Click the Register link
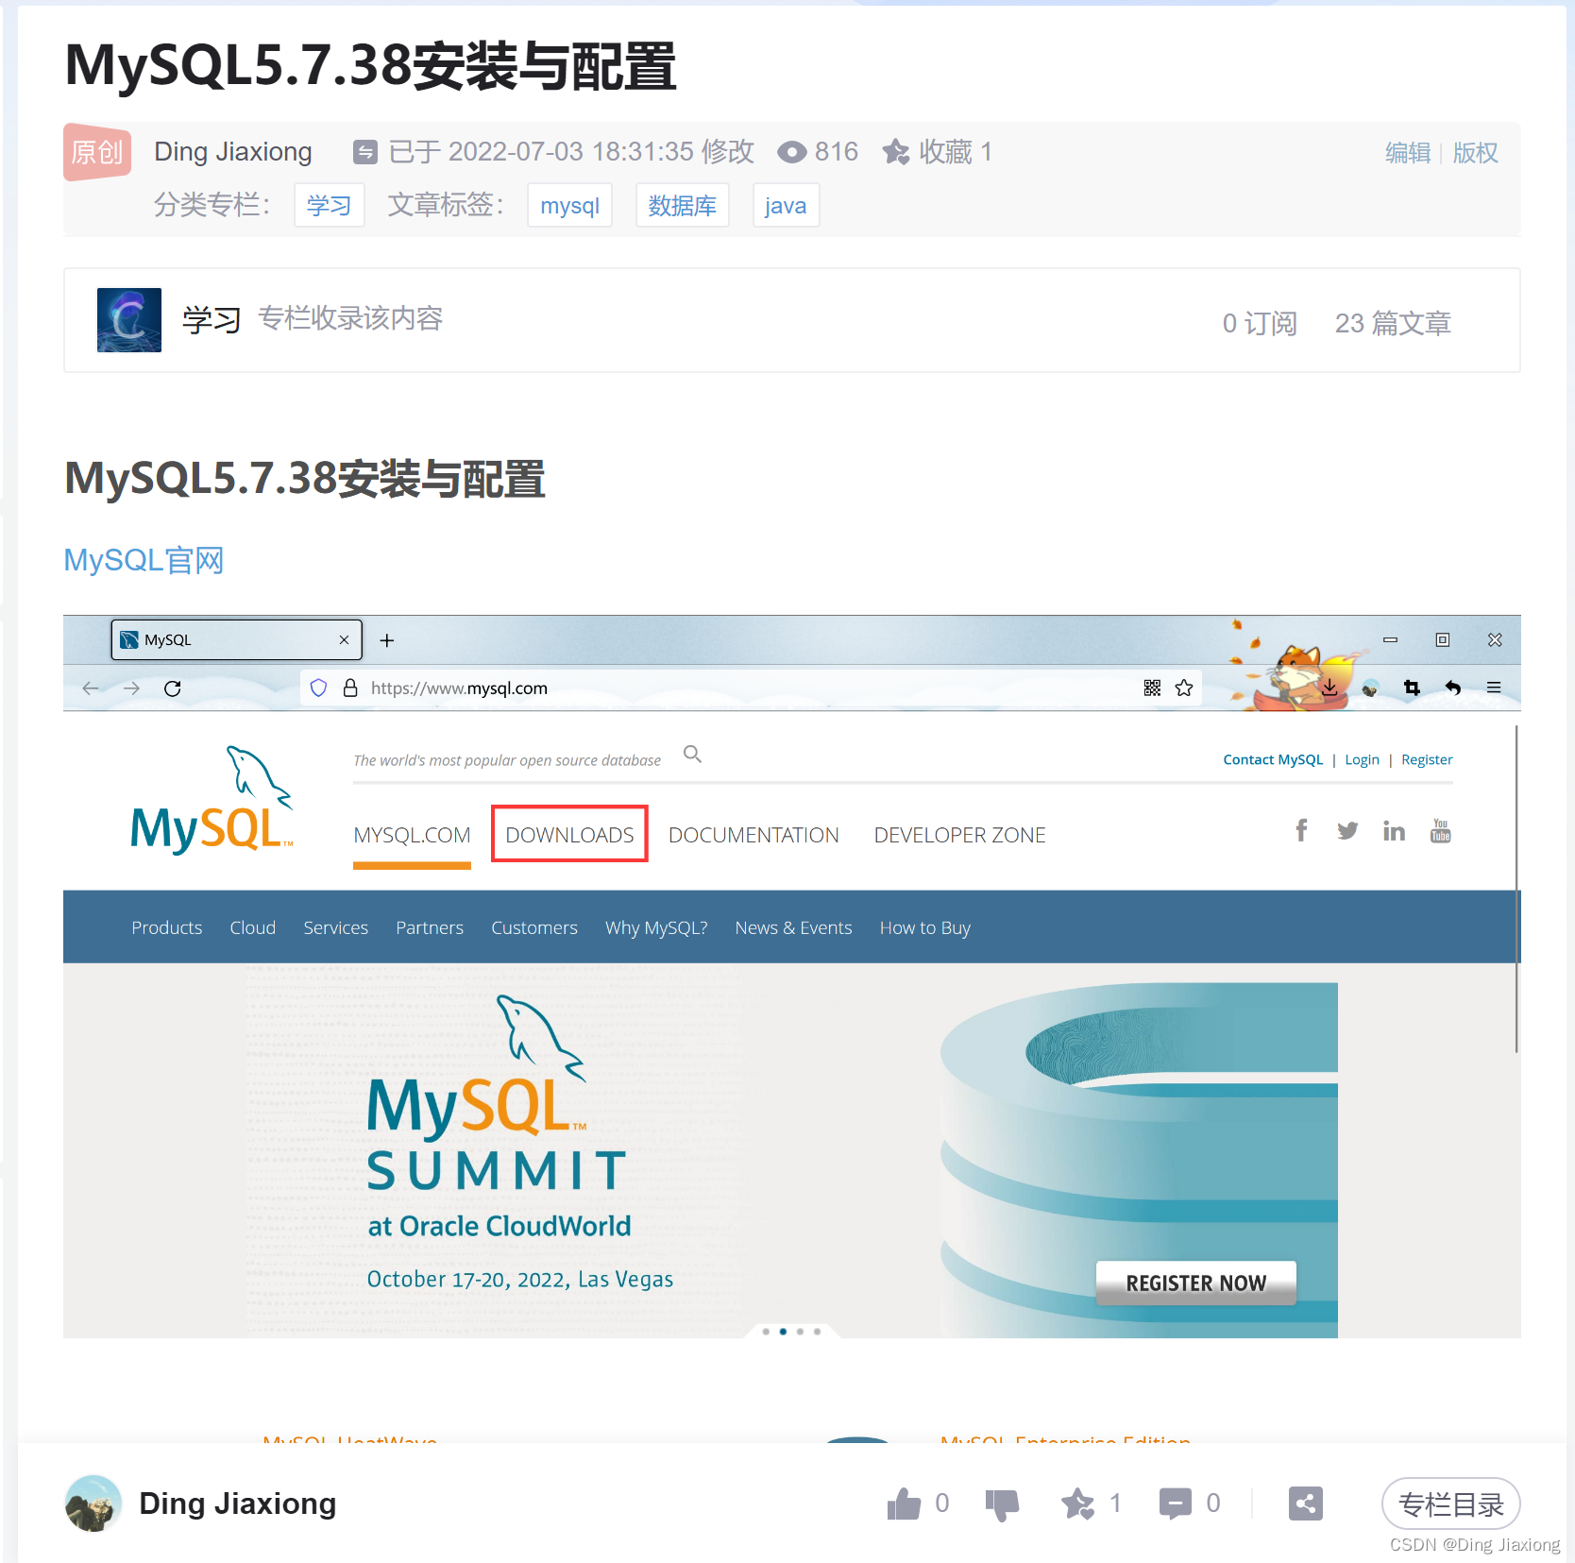This screenshot has height=1563, width=1575. pyautogui.click(x=1427, y=759)
